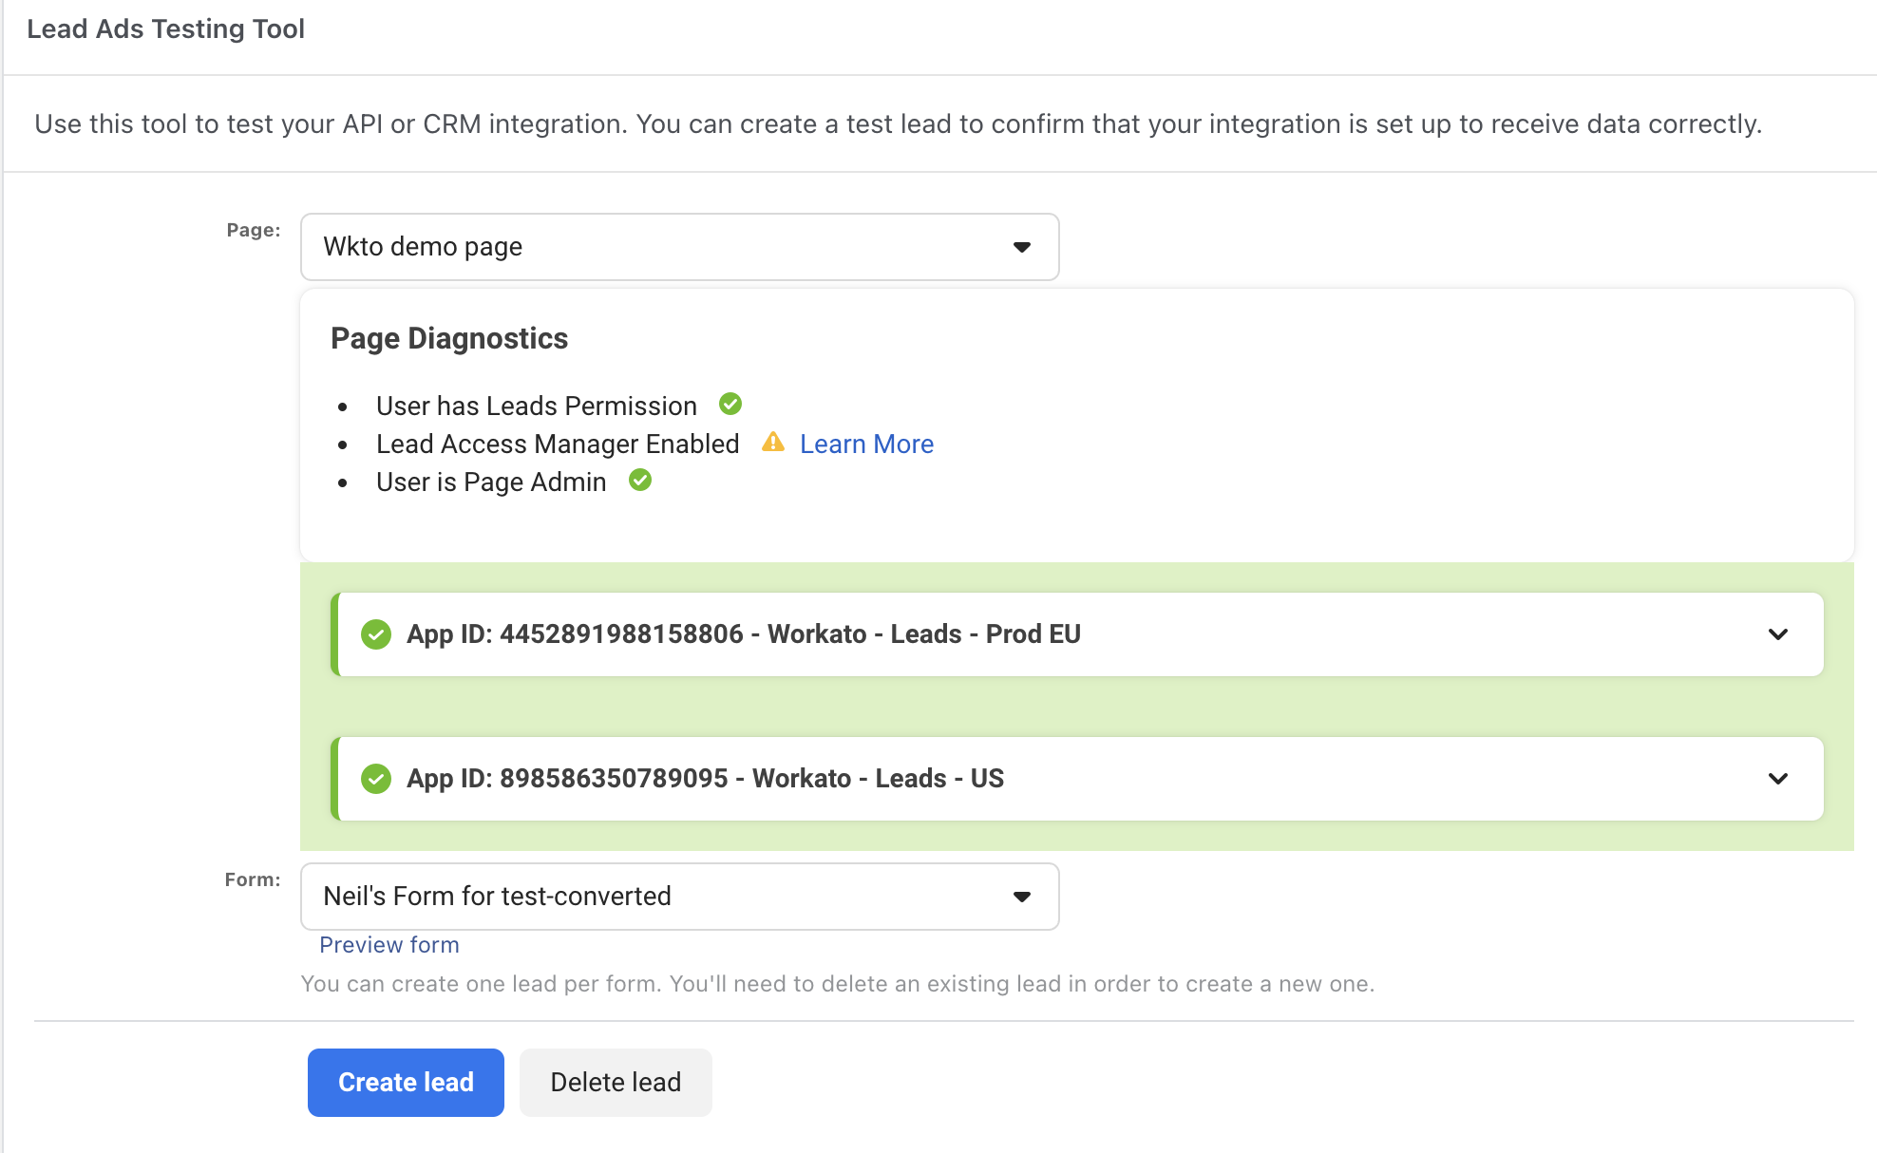Image resolution: width=1877 pixels, height=1153 pixels.
Task: Click the green check beside User is Page Admin
Action: pos(640,481)
